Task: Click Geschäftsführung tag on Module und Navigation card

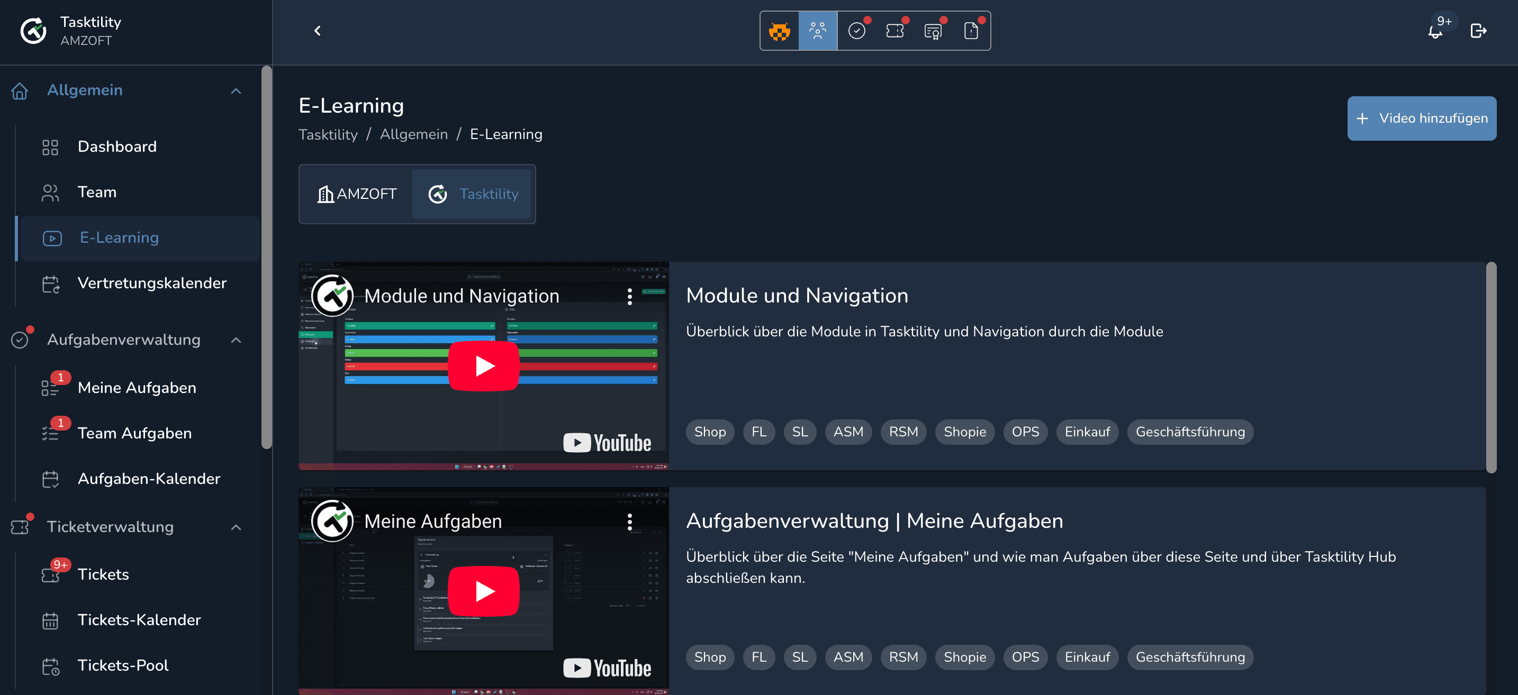Action: click(x=1190, y=432)
